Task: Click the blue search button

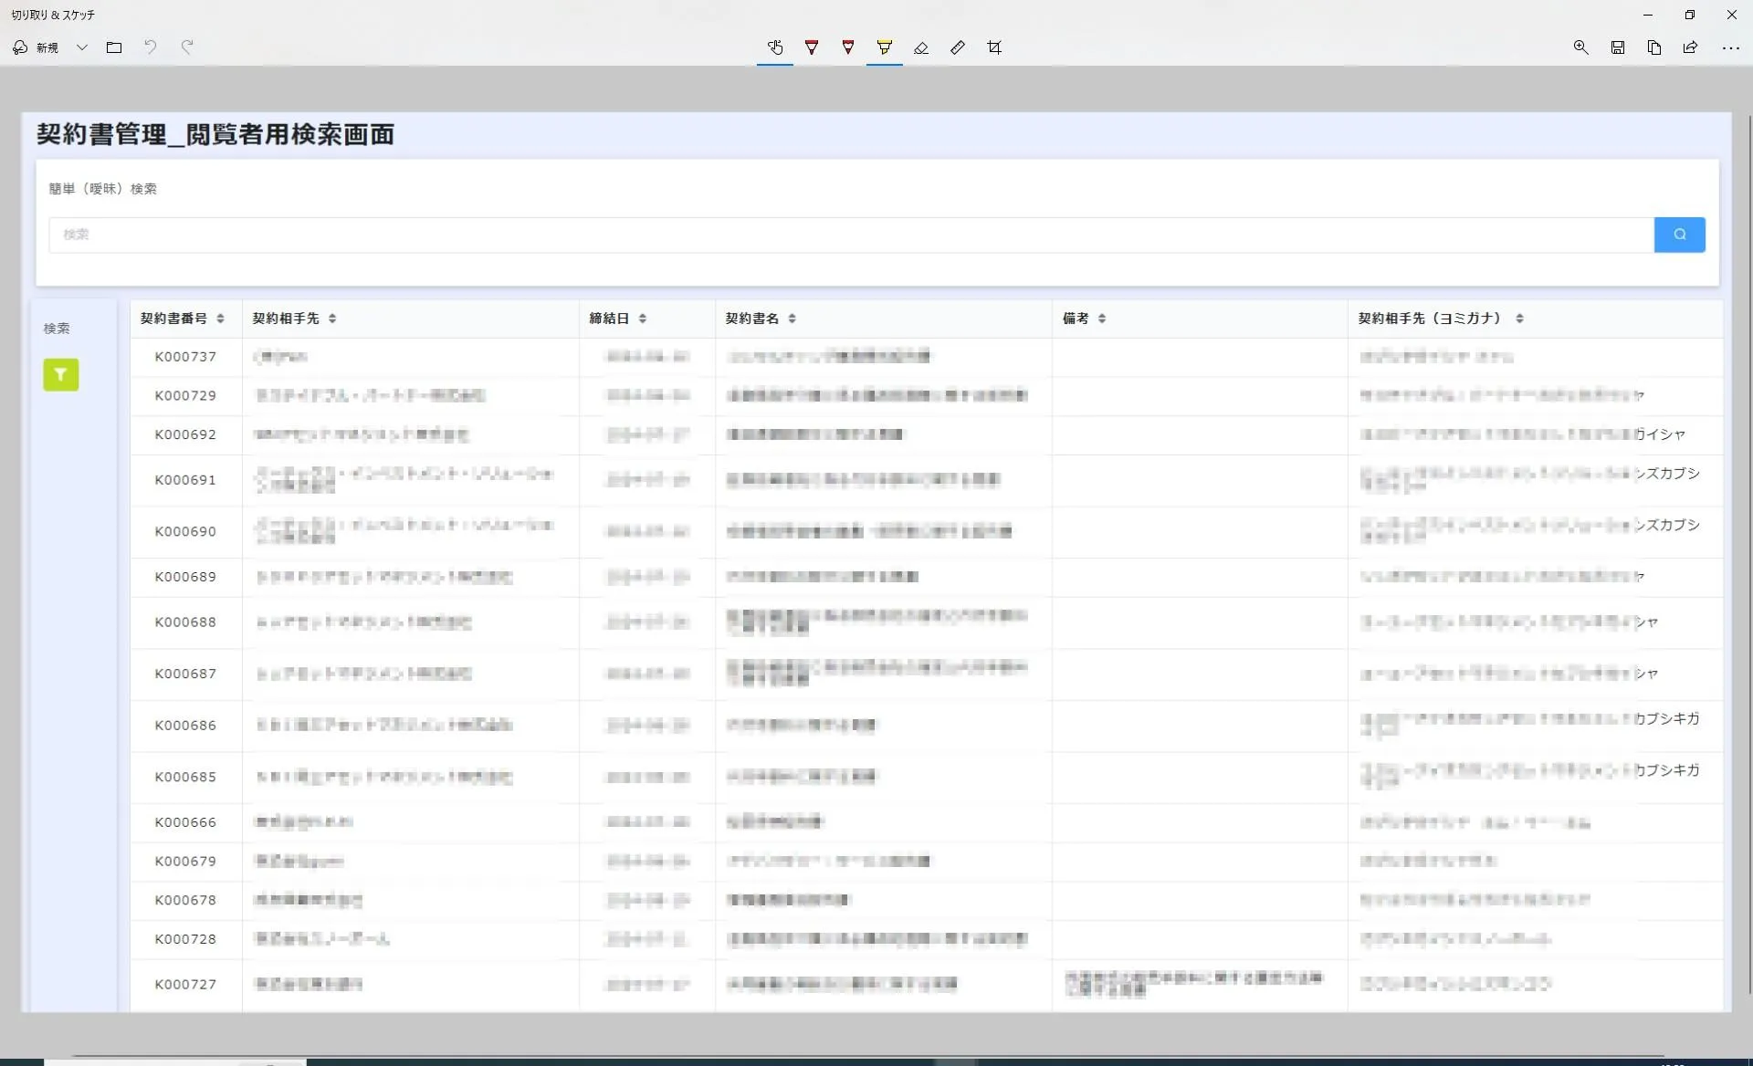Action: (1678, 235)
